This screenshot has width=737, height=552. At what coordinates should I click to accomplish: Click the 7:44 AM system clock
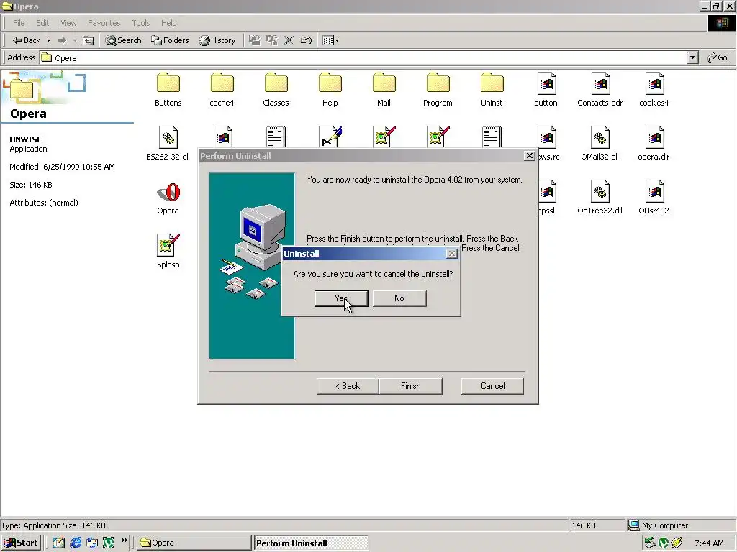[x=709, y=543]
